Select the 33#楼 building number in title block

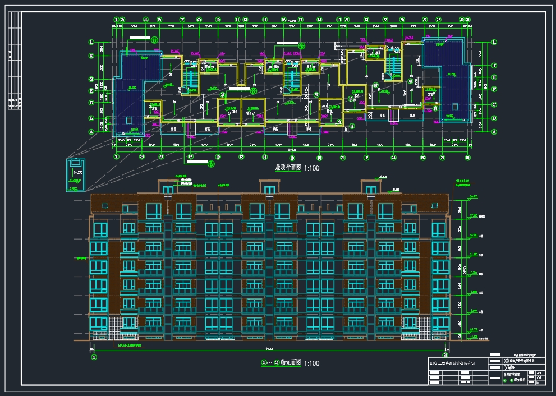(511, 368)
